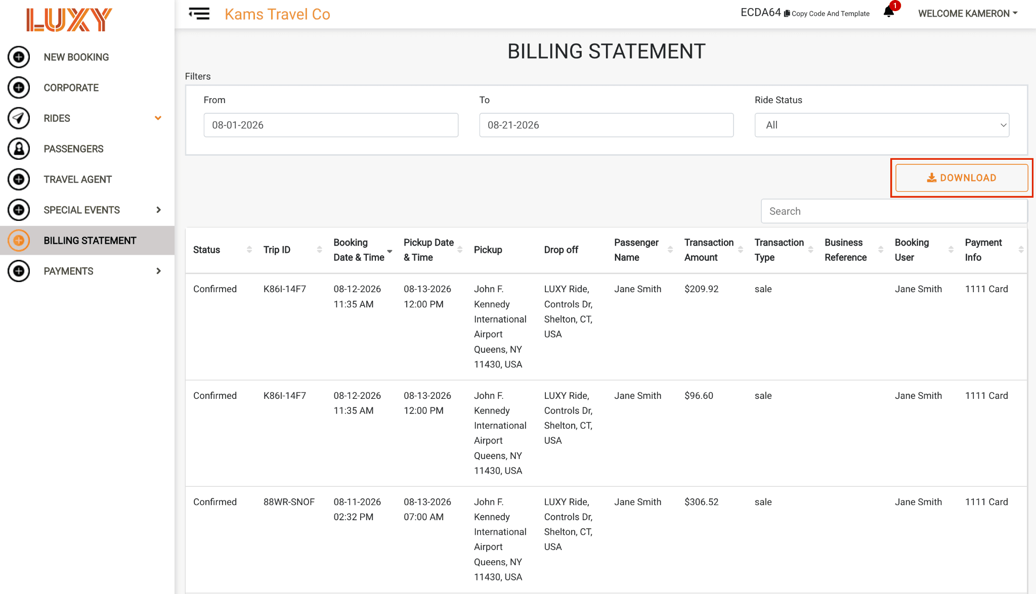Screen dimensions: 1036x594
Task: Click the Payments plus icon
Action: (19, 271)
